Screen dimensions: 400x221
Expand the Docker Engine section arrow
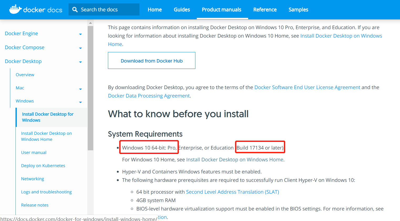[80, 34]
